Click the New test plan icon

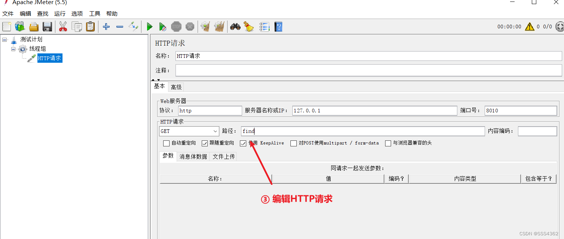7,27
